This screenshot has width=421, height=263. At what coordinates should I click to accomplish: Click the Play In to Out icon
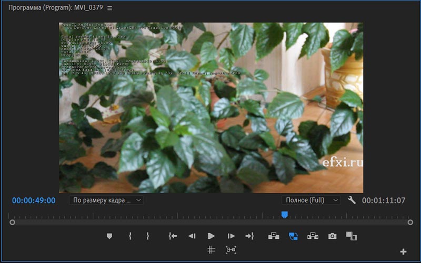(231, 250)
